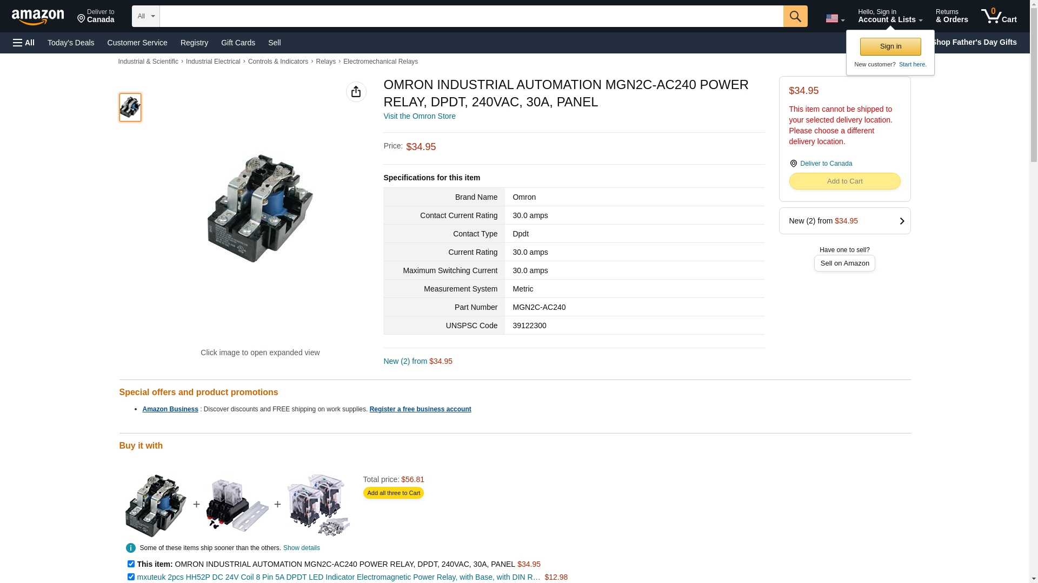Expand the New (2) from $34.95 offers chevron
1038x583 pixels.
901,221
